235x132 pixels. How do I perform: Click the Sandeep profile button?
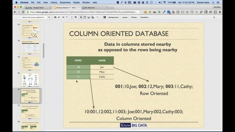coord(217,7)
